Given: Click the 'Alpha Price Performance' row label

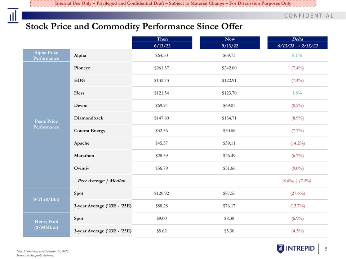Looking at the screenshot, I should coord(46,55).
